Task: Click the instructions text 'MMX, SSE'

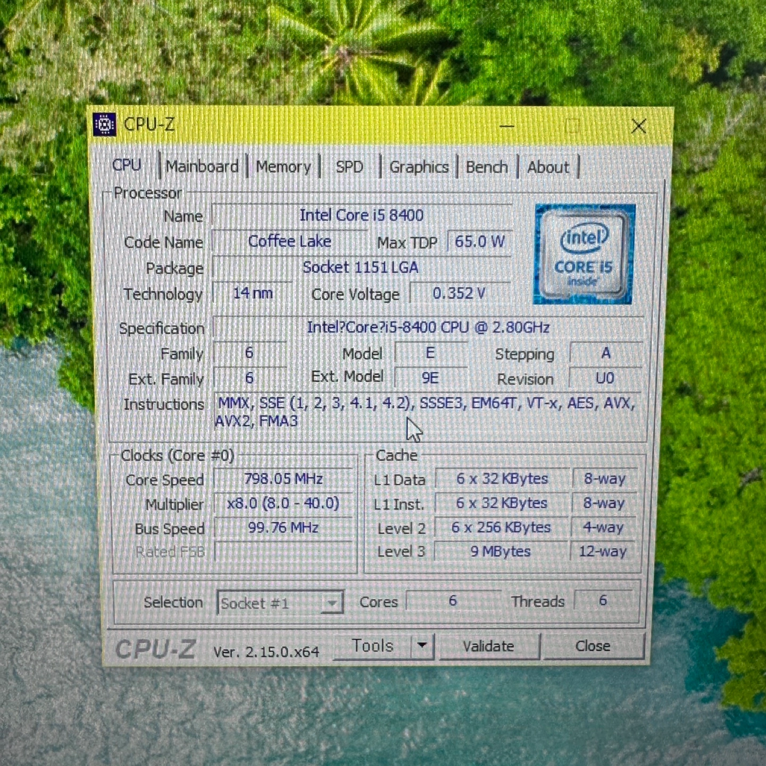Action: [x=251, y=403]
